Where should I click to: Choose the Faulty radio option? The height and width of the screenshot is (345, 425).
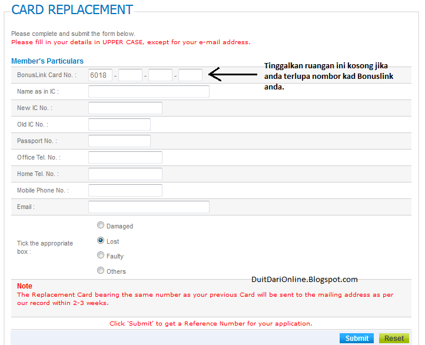101,256
